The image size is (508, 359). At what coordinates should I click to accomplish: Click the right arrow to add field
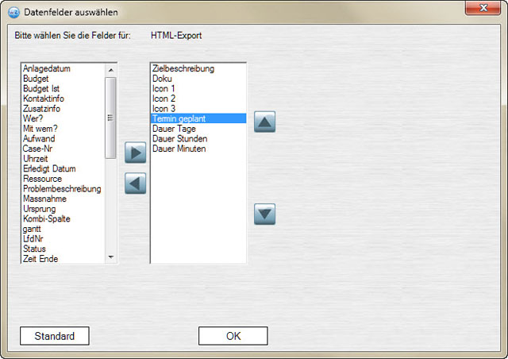tap(136, 153)
